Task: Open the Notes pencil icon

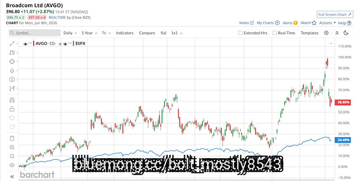Action: pos(252,23)
